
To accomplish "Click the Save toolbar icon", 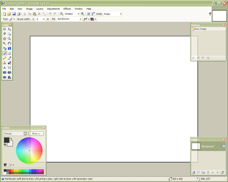I will (14, 14).
